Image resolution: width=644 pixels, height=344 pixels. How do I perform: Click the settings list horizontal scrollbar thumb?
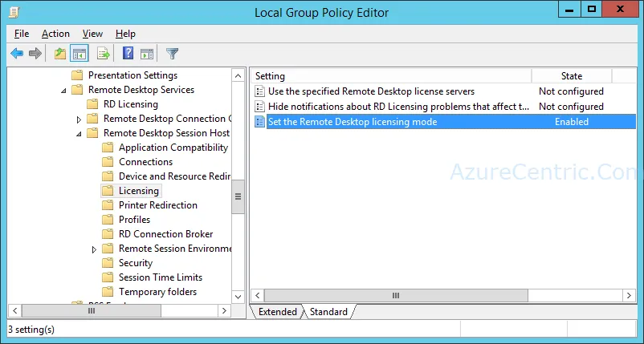click(x=396, y=296)
